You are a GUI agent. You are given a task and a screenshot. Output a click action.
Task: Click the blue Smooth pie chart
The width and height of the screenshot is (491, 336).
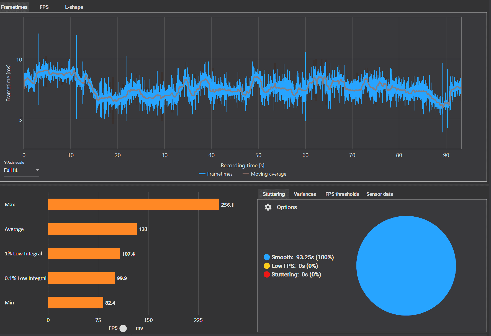(406, 266)
